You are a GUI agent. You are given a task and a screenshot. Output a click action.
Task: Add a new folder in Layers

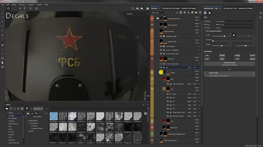coord(196,13)
